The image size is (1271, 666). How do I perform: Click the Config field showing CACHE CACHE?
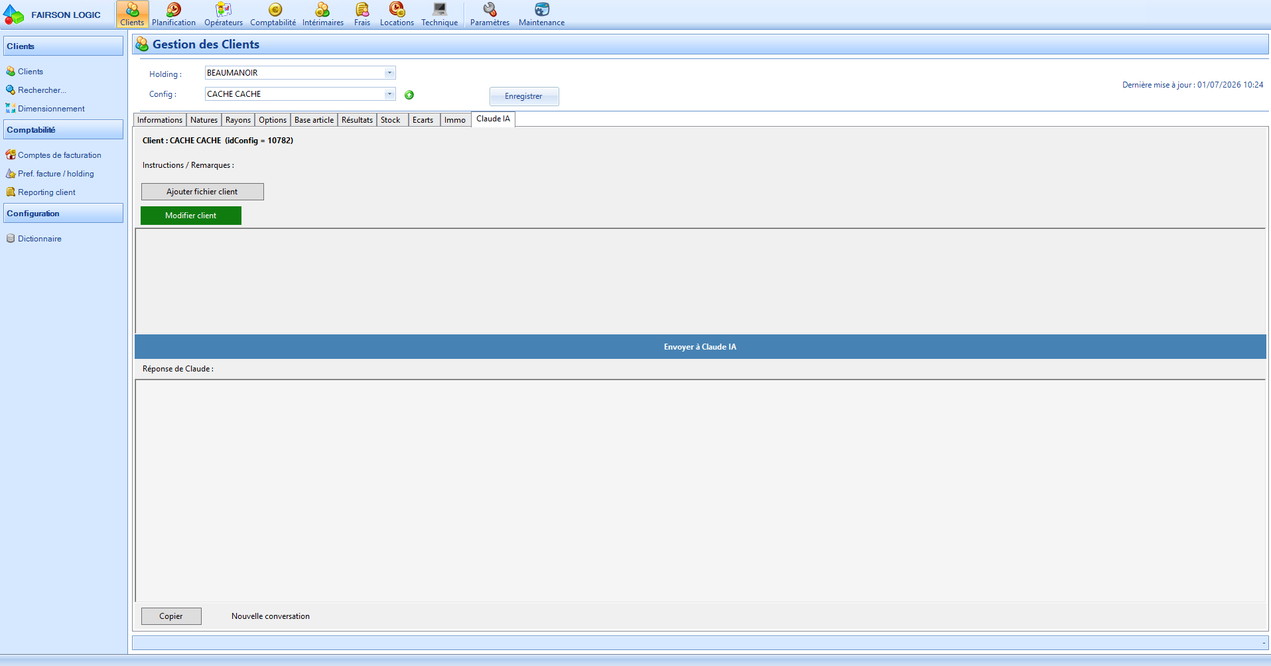click(300, 94)
